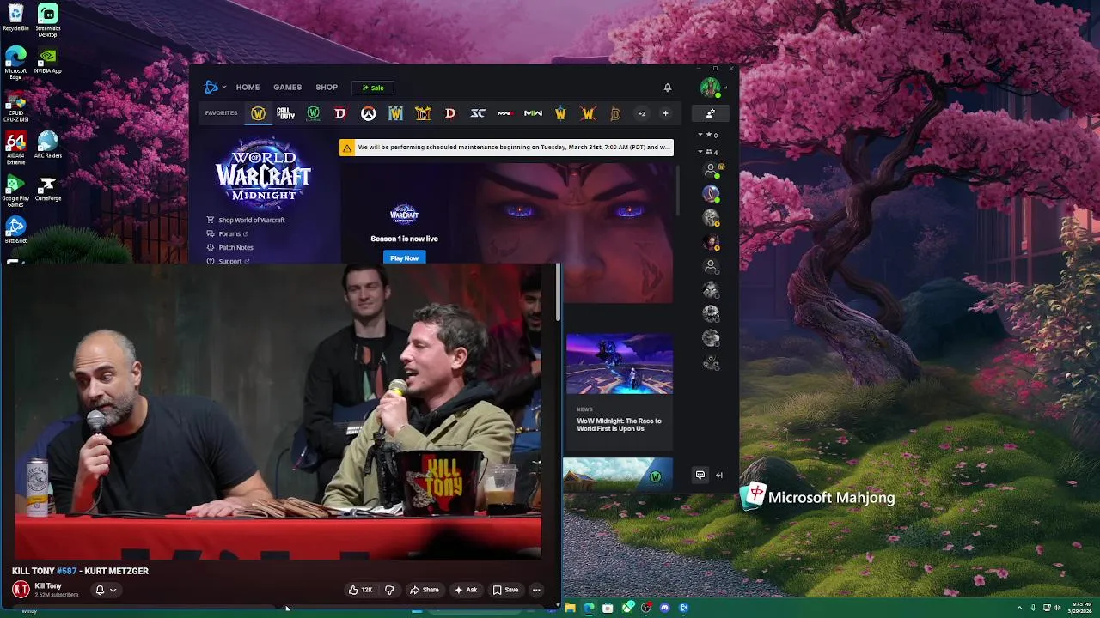This screenshot has width=1100, height=618.
Task: Open the chat icon at friends panel bottom
Action: coord(700,475)
